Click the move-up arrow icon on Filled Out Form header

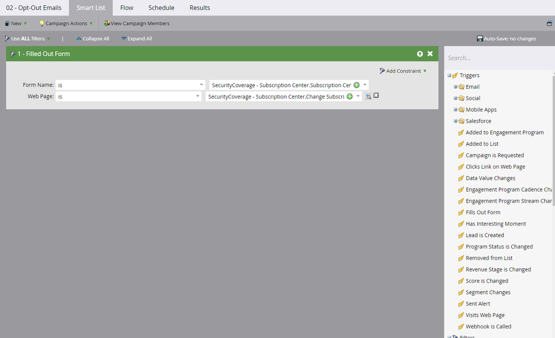(420, 54)
